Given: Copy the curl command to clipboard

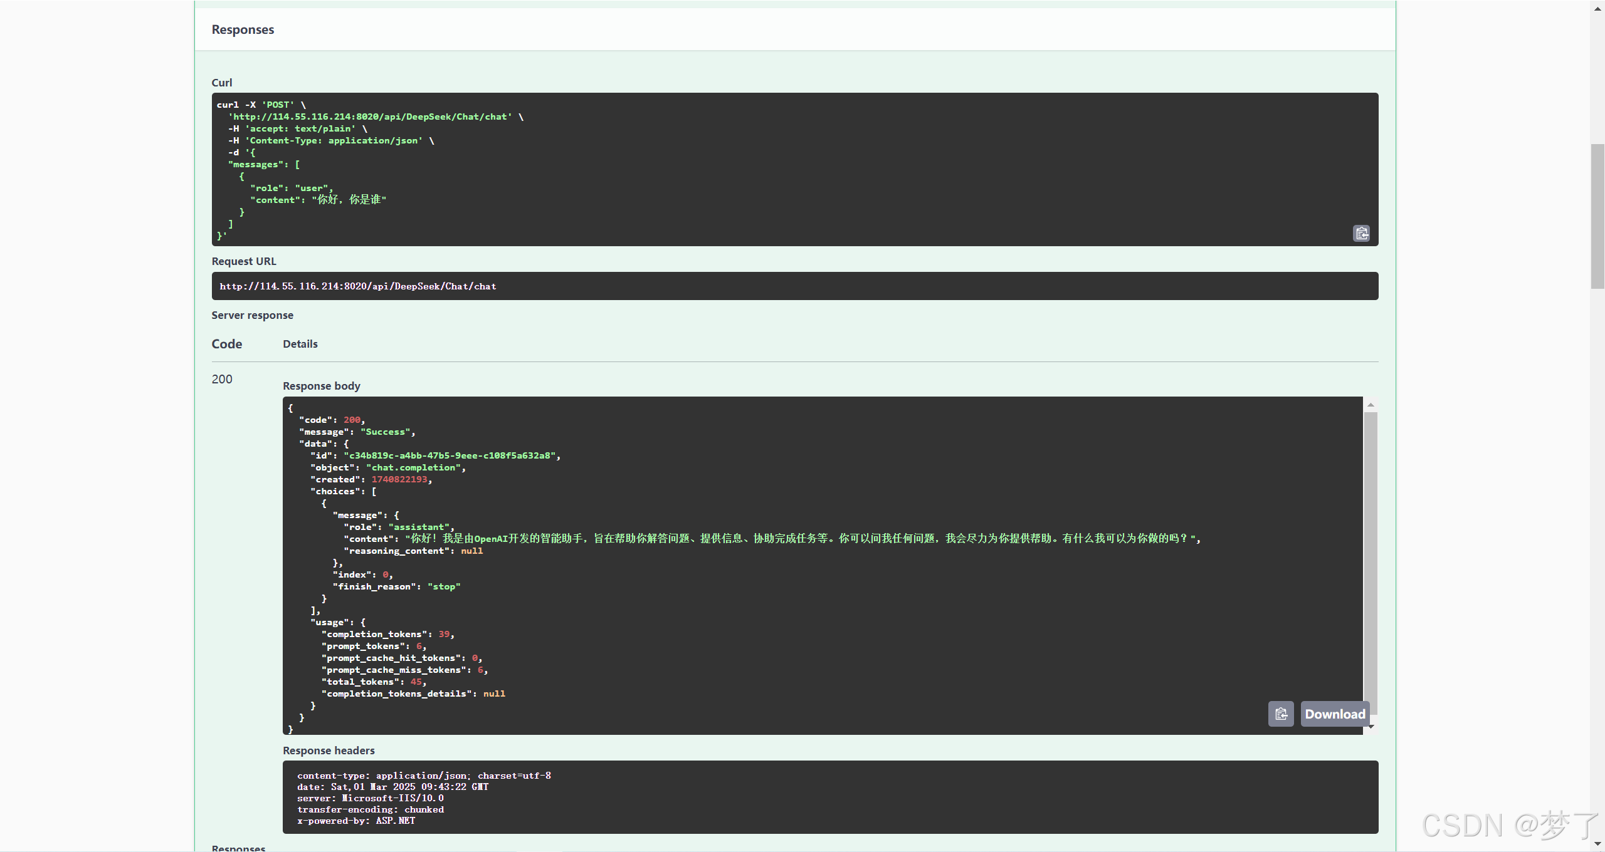Looking at the screenshot, I should pos(1361,234).
